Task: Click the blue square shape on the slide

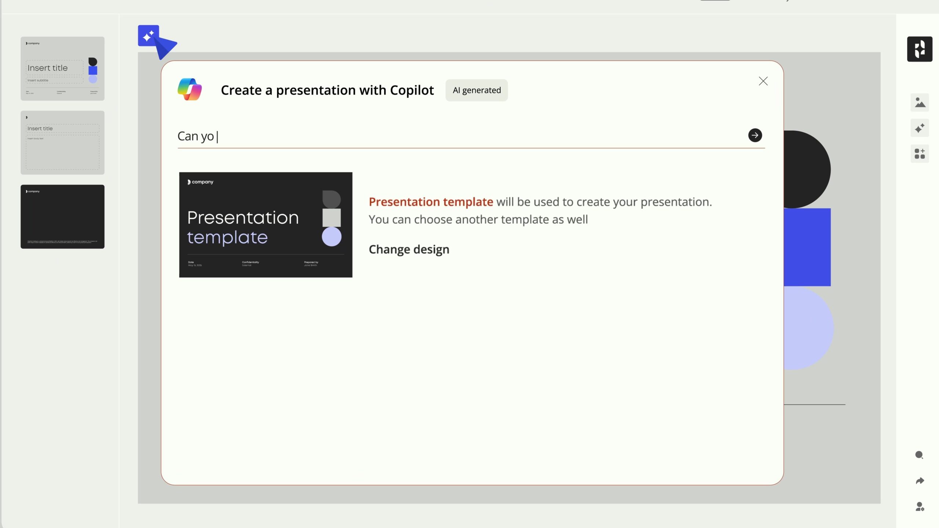Action: pyautogui.click(x=807, y=247)
